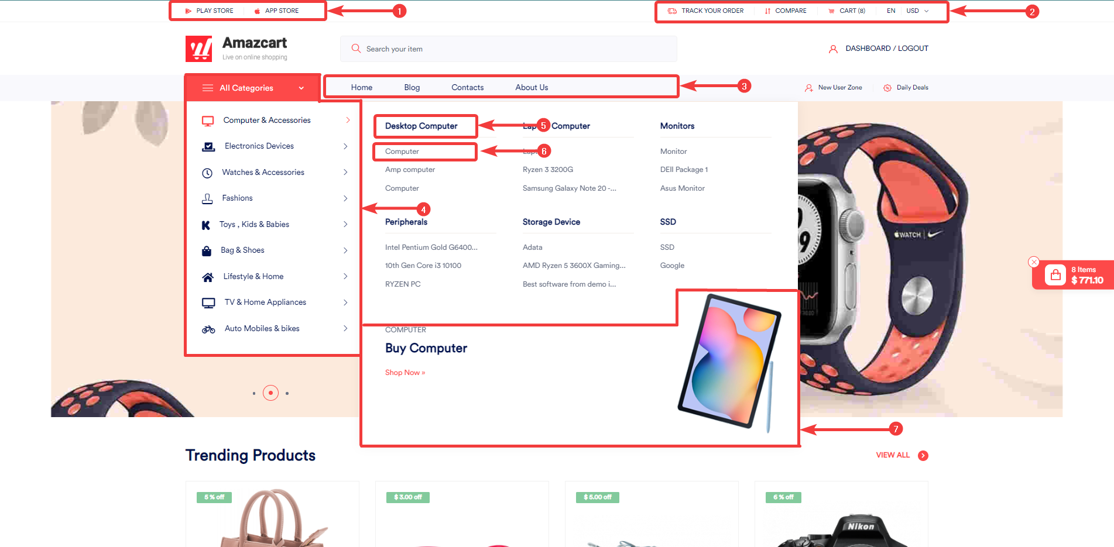Select the first slider dot
Viewport: 1114px width, 547px height.
[x=254, y=393]
